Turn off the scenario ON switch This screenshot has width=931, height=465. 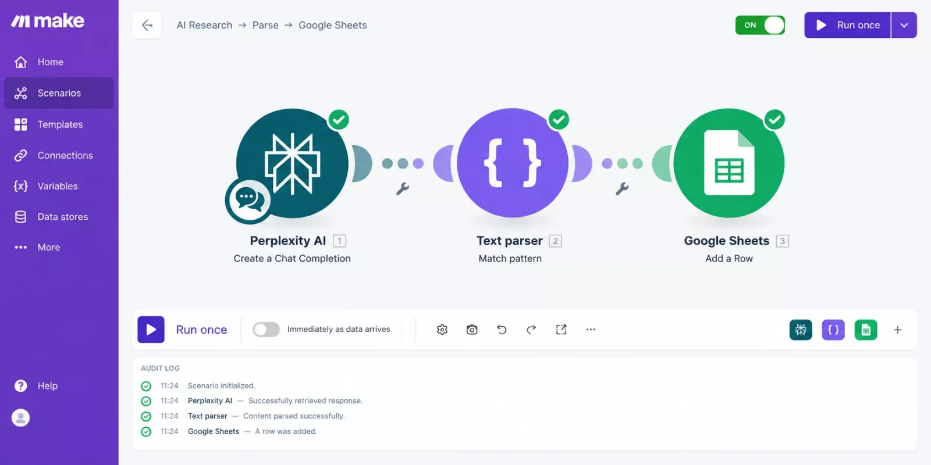(x=760, y=25)
